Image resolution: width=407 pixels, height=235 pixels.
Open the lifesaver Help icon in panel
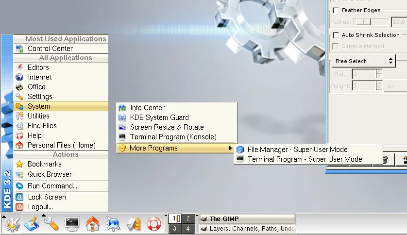(153, 224)
